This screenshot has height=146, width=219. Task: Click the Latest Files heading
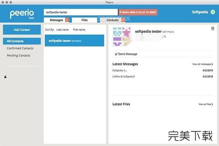tap(121, 104)
